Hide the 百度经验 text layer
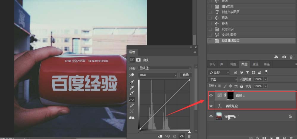Viewport: 297px width, 139px height. 211,106
